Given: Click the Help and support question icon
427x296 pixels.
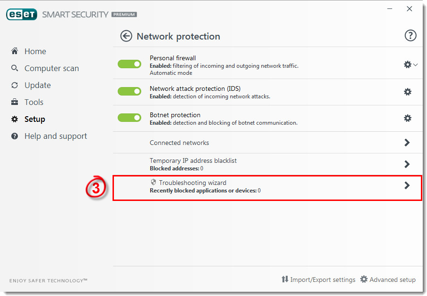Looking at the screenshot, I should (x=14, y=136).
